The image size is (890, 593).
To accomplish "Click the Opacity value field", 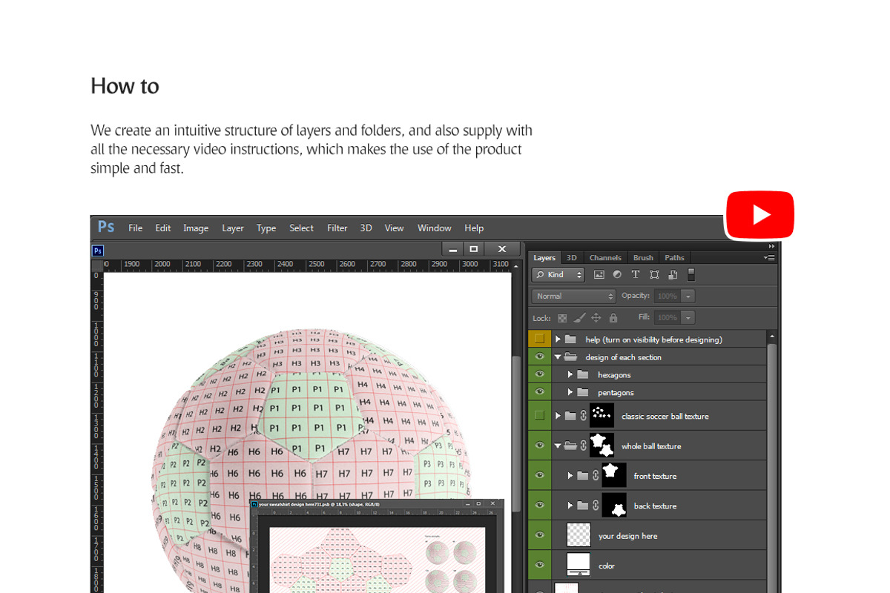I will click(667, 296).
